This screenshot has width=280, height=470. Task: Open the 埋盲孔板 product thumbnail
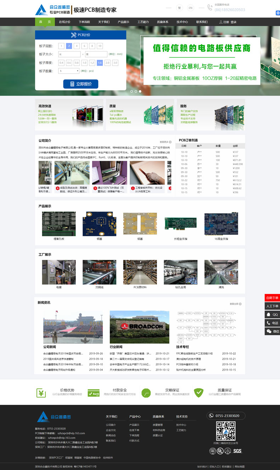pos(59,224)
